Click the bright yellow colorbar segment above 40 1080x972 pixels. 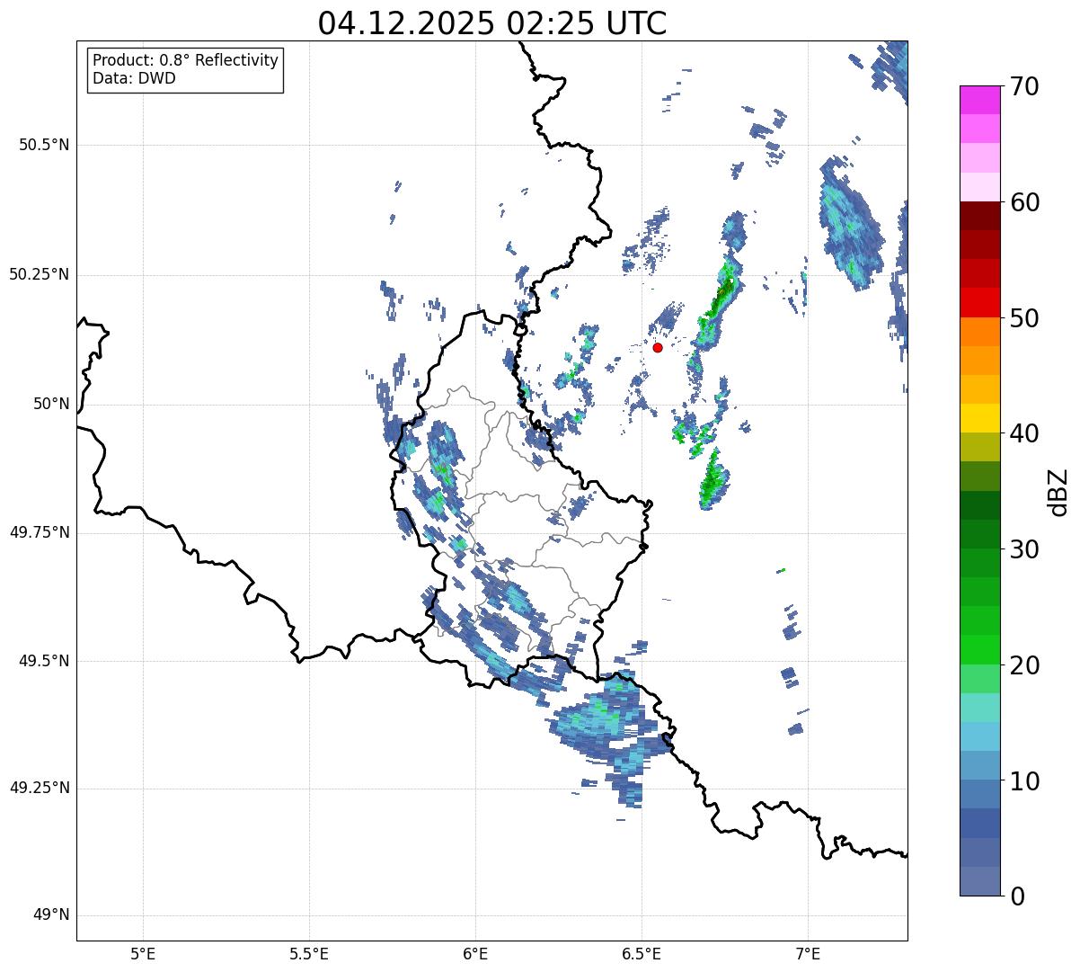[x=979, y=418]
